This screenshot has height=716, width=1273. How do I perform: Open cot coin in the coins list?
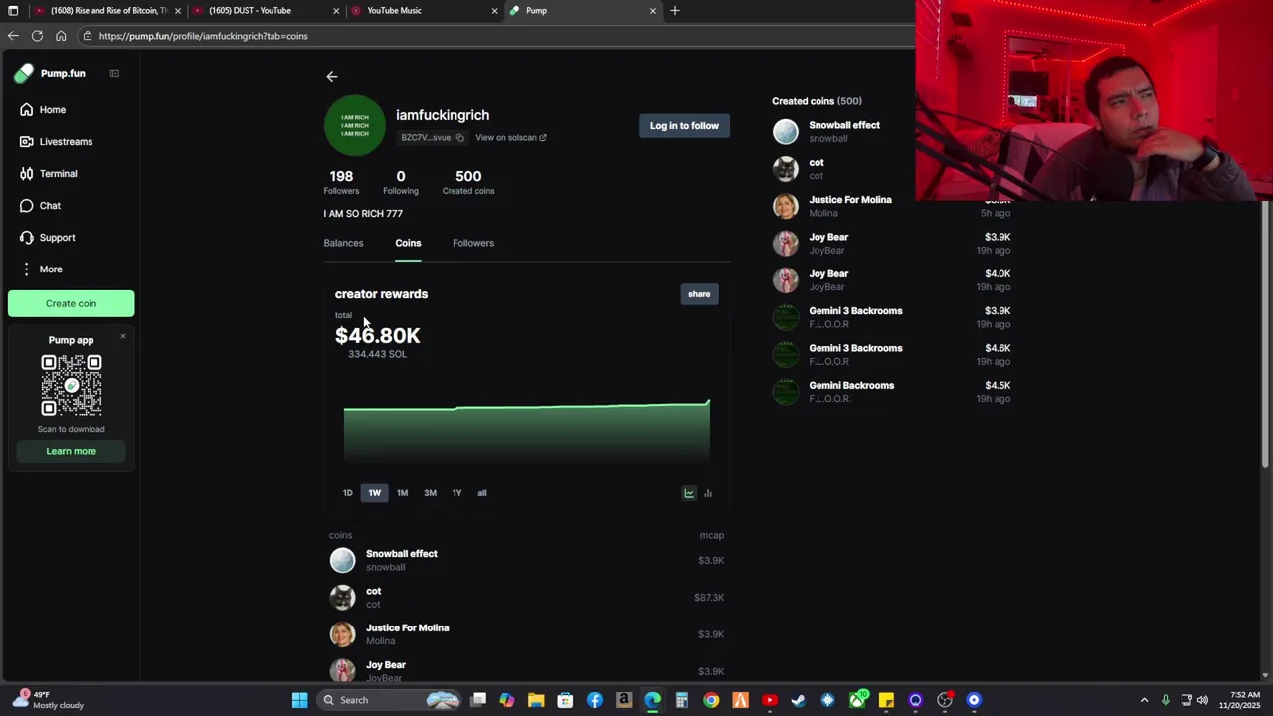click(527, 597)
